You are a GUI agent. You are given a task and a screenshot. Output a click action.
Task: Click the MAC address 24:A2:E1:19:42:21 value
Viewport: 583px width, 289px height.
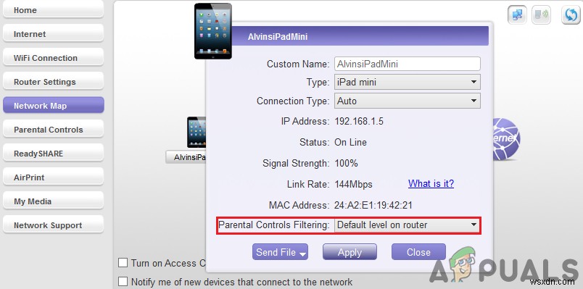(x=373, y=205)
